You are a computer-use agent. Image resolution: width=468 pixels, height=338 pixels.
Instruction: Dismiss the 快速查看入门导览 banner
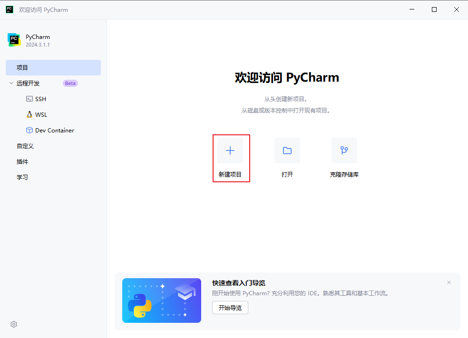[449, 282]
